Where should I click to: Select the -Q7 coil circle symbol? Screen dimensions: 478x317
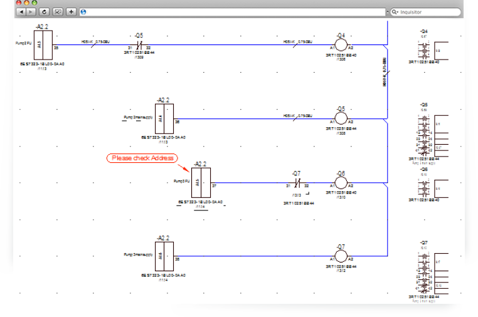coord(341,256)
